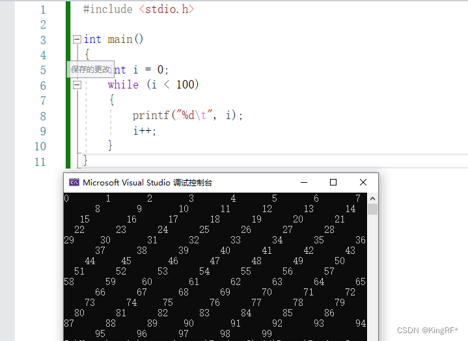Close the debug console window

tap(363, 182)
